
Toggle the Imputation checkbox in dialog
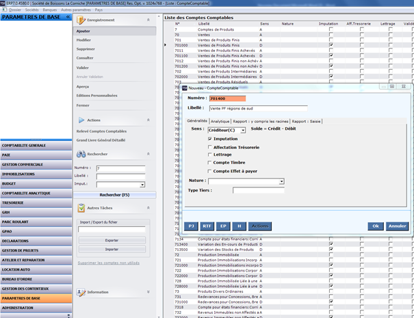(x=209, y=139)
